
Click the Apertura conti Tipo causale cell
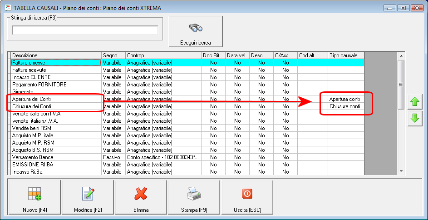coord(346,99)
